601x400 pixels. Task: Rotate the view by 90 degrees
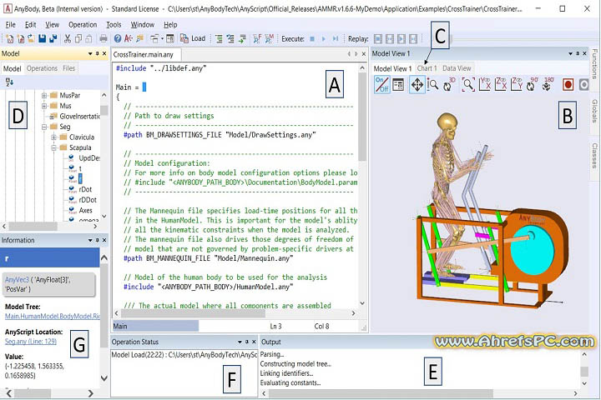532,85
